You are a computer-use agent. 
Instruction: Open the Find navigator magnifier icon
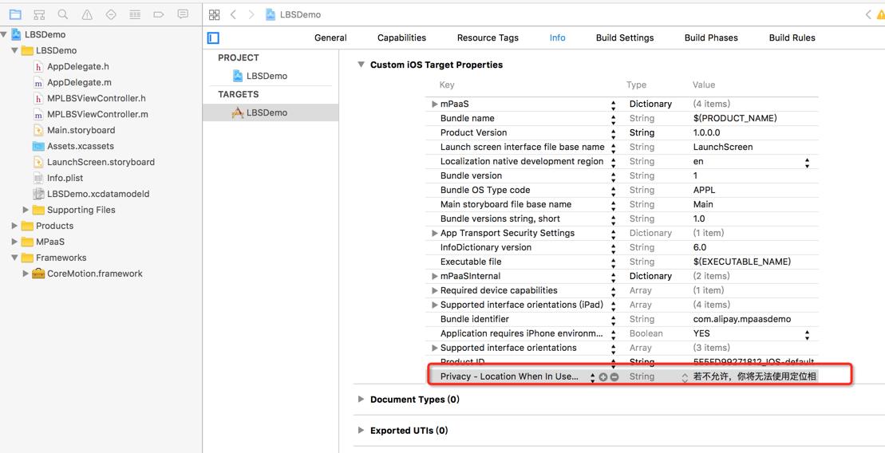pos(63,14)
